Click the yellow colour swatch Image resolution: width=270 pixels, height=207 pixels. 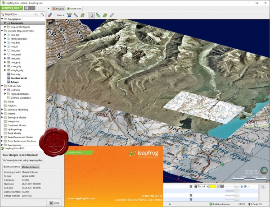tap(213, 186)
